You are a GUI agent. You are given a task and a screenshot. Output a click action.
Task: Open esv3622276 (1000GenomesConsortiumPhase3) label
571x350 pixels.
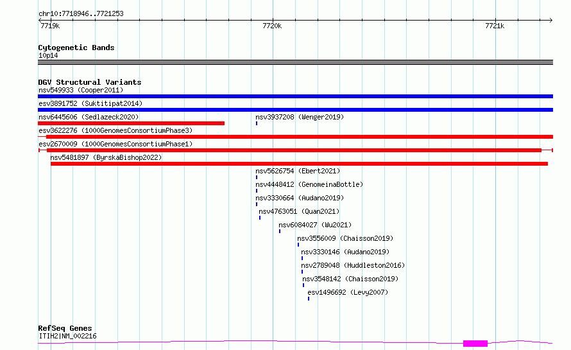point(115,130)
